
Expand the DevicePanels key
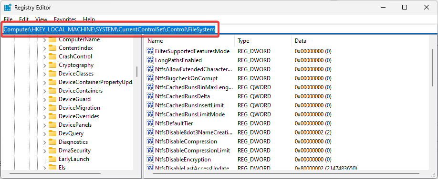pyautogui.click(x=44, y=125)
